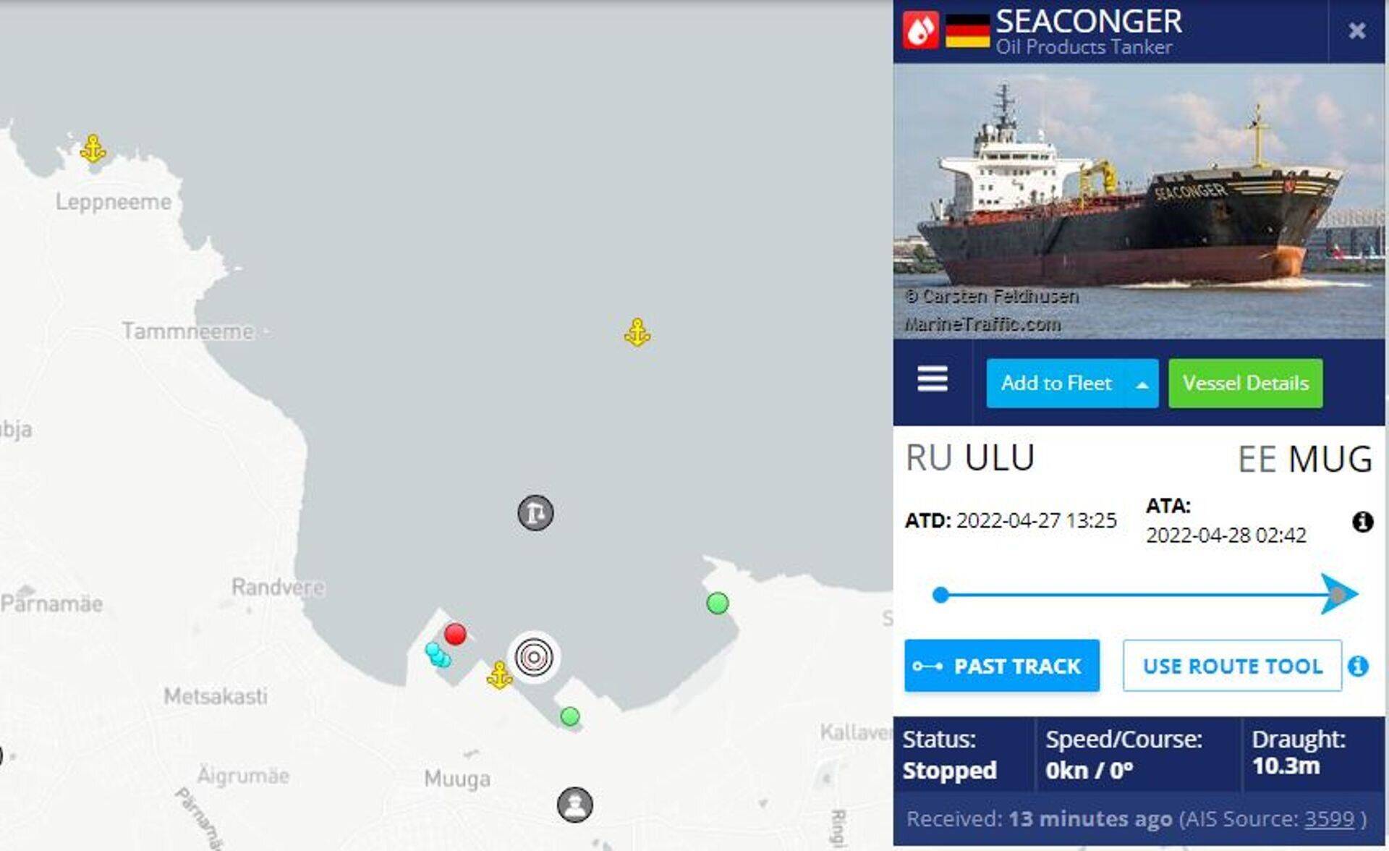Show the PAST TRACK of the vessel
This screenshot has width=1389, height=851.
coord(1002,666)
